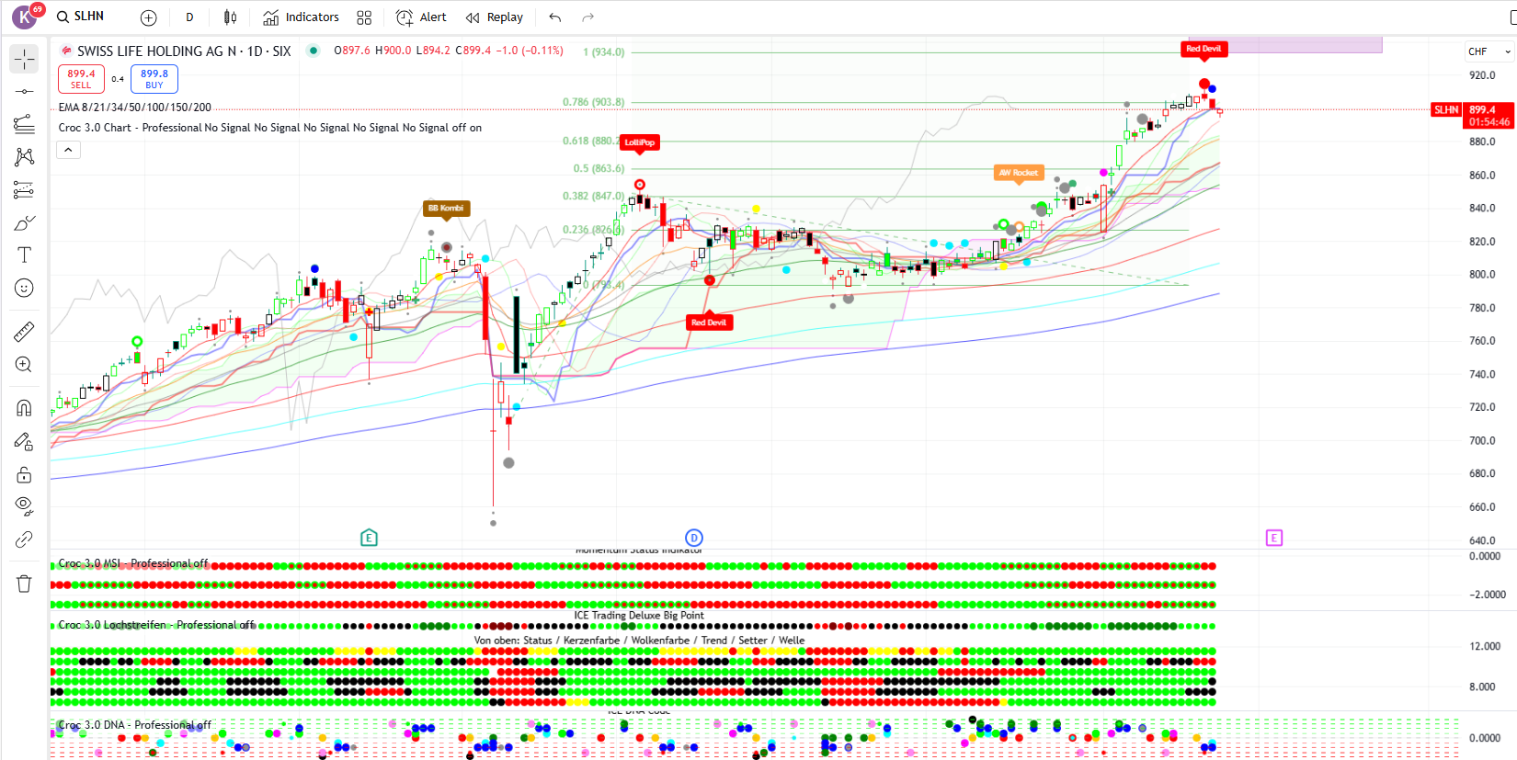The width and height of the screenshot is (1517, 760).
Task: Toggle magnet mode for drawings
Action: tap(24, 408)
